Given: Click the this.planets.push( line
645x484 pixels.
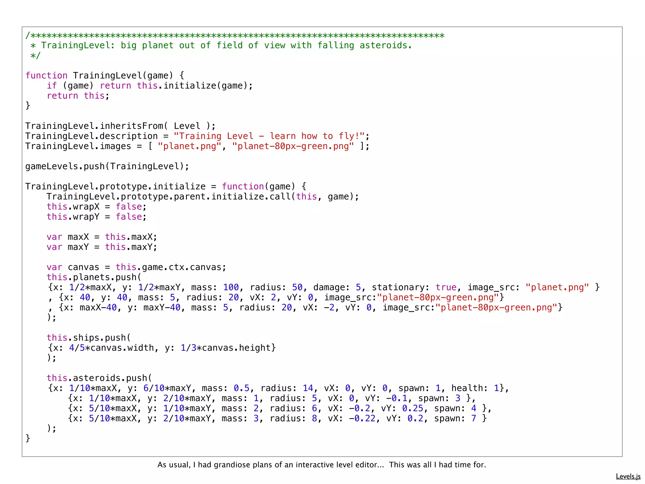Looking at the screenshot, I should coord(94,277).
